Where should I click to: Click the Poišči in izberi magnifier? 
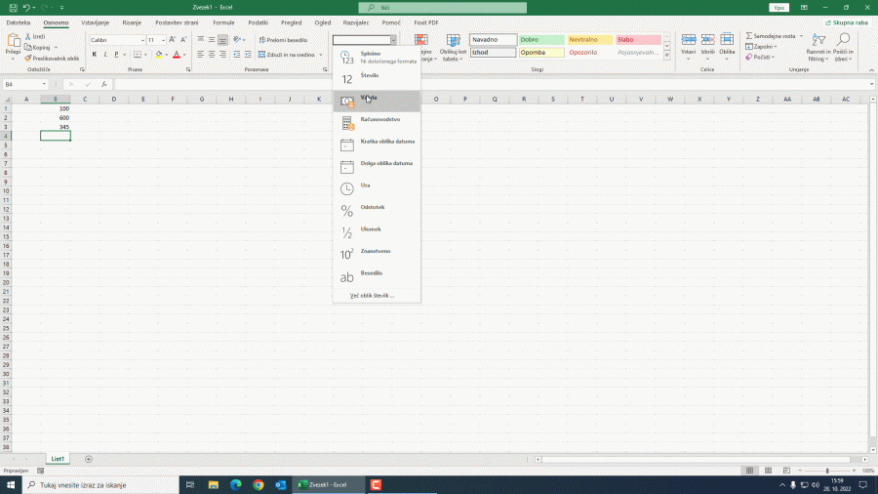pos(843,45)
